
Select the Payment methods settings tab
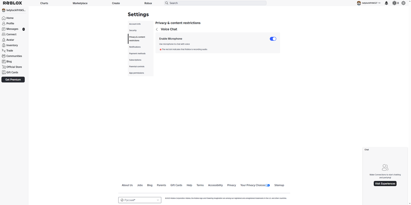click(x=141, y=54)
